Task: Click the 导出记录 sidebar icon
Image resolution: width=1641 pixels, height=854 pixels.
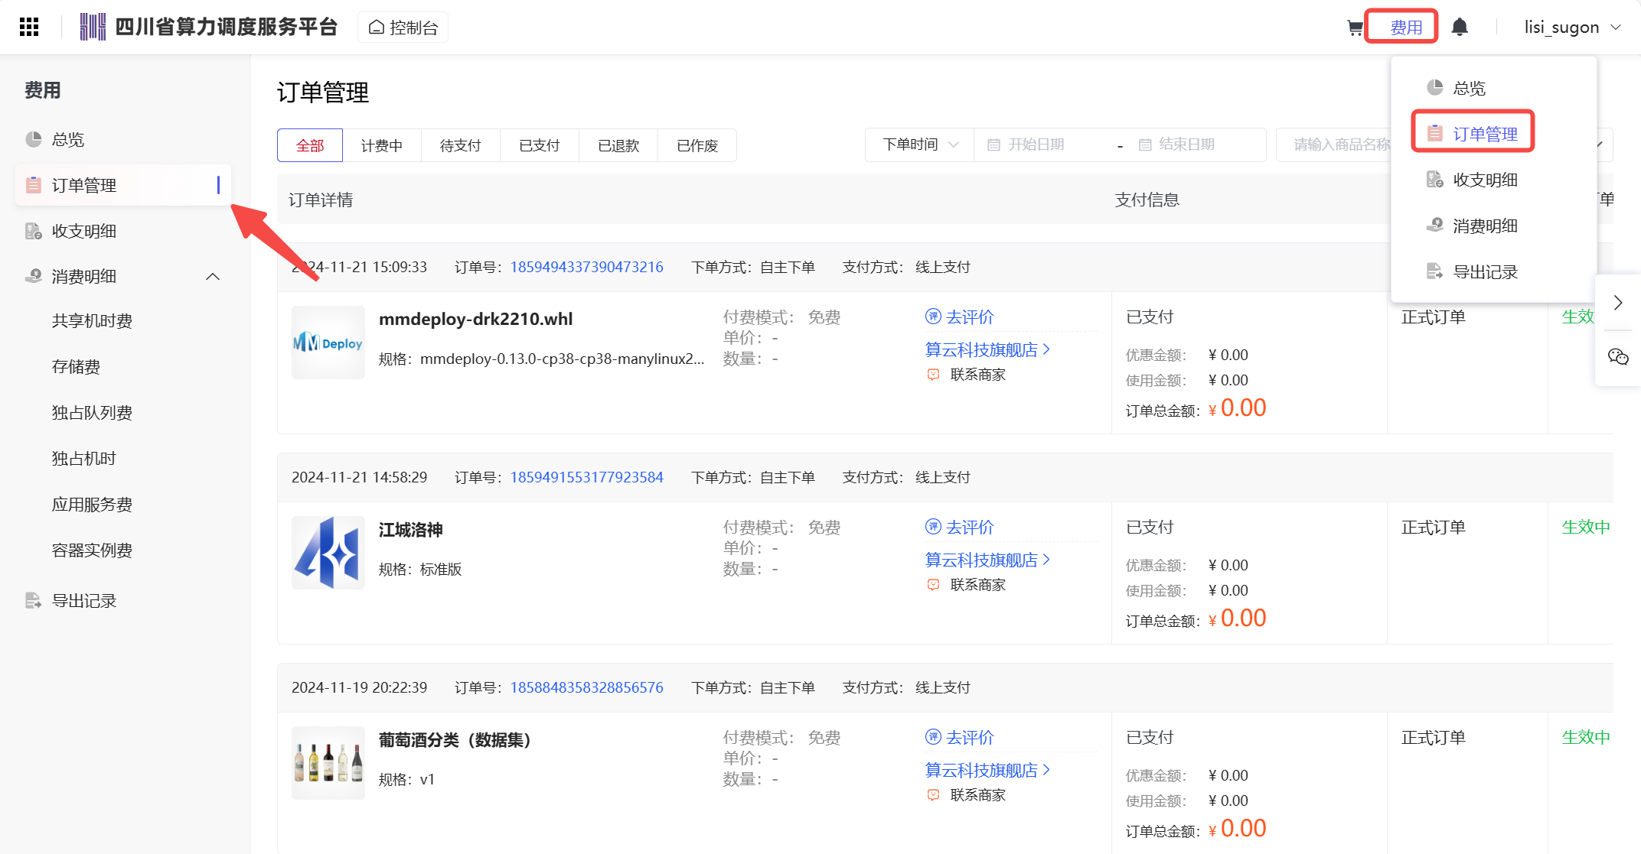Action: click(x=34, y=601)
